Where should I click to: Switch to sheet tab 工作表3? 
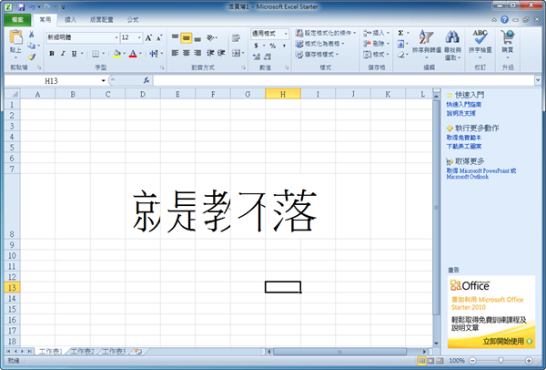114,351
